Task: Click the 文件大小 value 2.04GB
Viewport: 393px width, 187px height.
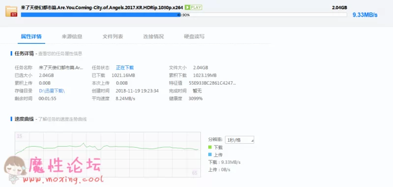Action: click(200, 67)
